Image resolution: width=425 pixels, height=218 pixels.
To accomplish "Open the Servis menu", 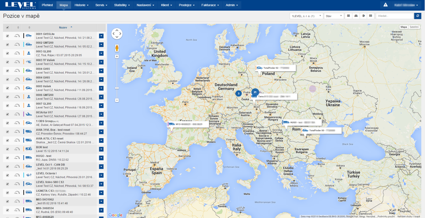I will click(x=101, y=5).
